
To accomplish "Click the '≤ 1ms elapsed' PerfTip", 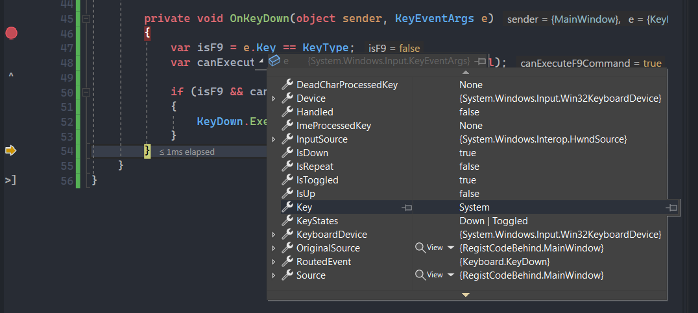I will pos(187,152).
